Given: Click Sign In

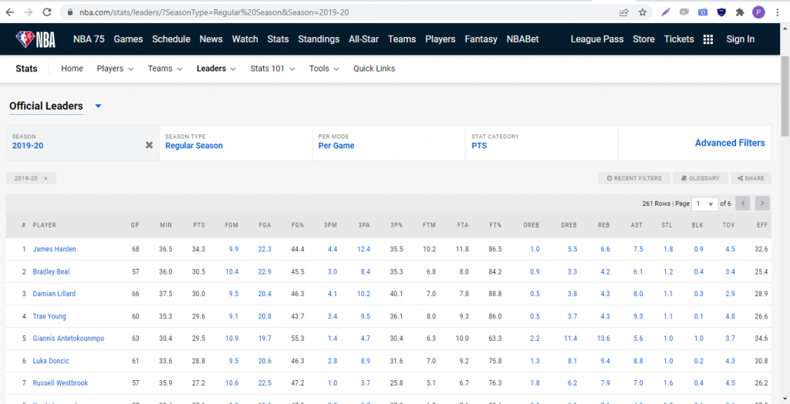Looking at the screenshot, I should point(740,39).
